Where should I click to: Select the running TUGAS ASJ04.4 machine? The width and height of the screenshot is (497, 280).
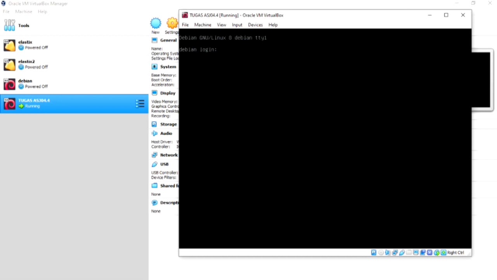click(x=74, y=103)
